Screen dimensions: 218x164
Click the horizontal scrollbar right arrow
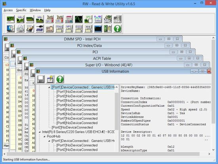click(x=209, y=154)
